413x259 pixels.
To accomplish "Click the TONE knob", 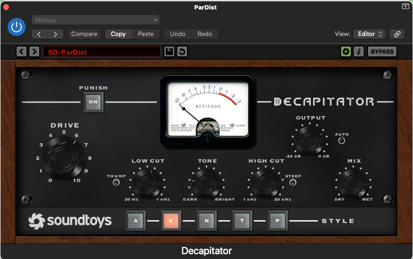I will click(207, 184).
